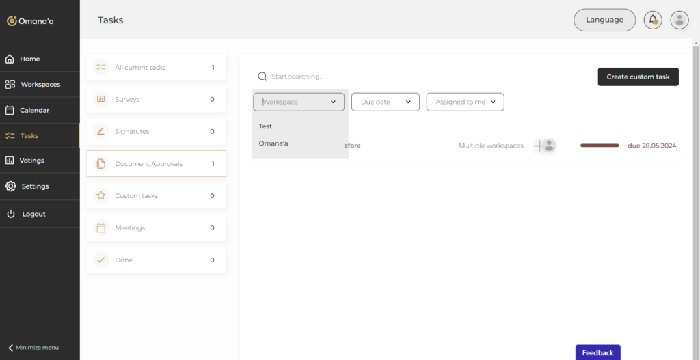Click the task progress bar

(600, 146)
